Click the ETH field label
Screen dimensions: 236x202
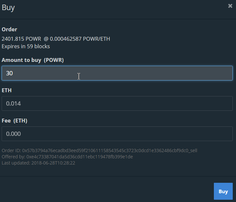click(7, 90)
